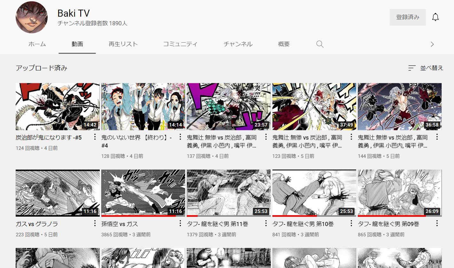
Task: Click the notification bell icon
Action: coord(435,17)
